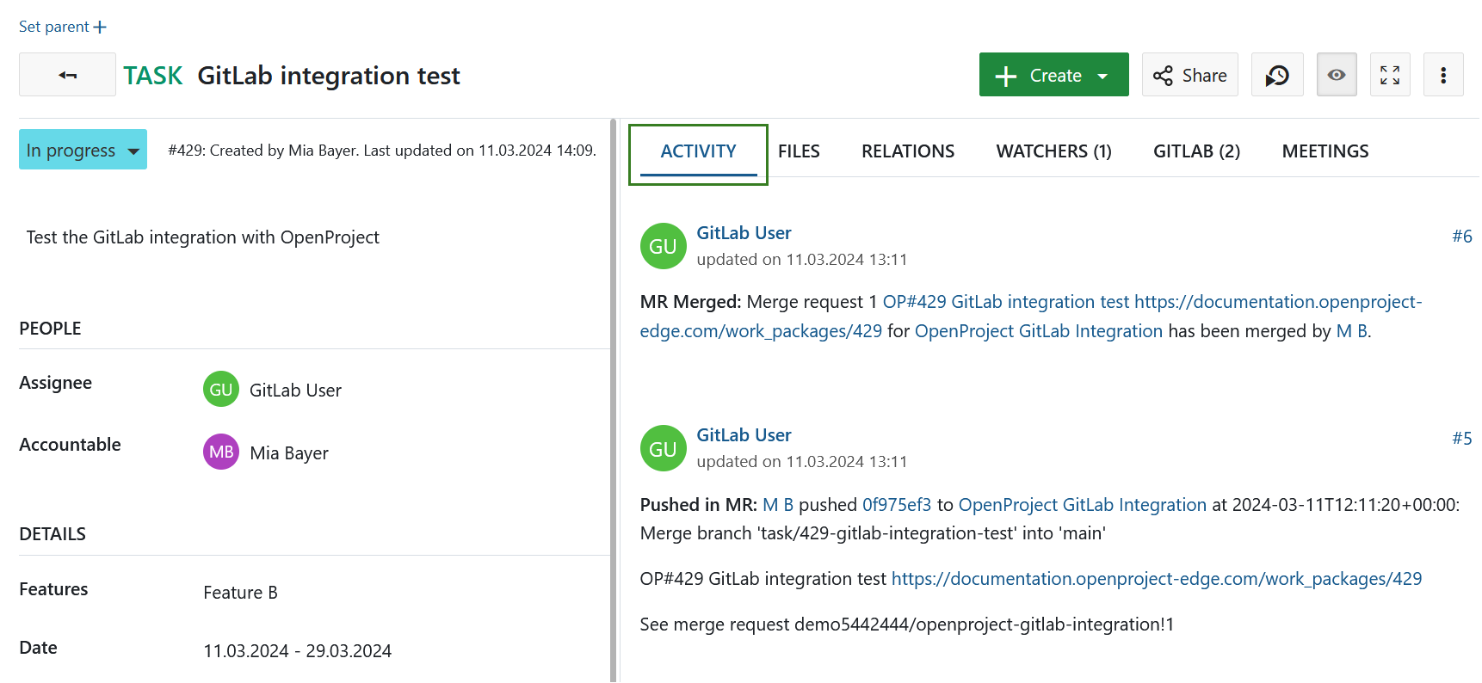Switch to the Files tab

[798, 151]
